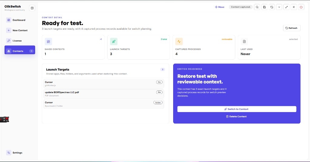The width and height of the screenshot is (310, 162).
Task: Click the Saved Contexts card icon
Action: (48, 41)
